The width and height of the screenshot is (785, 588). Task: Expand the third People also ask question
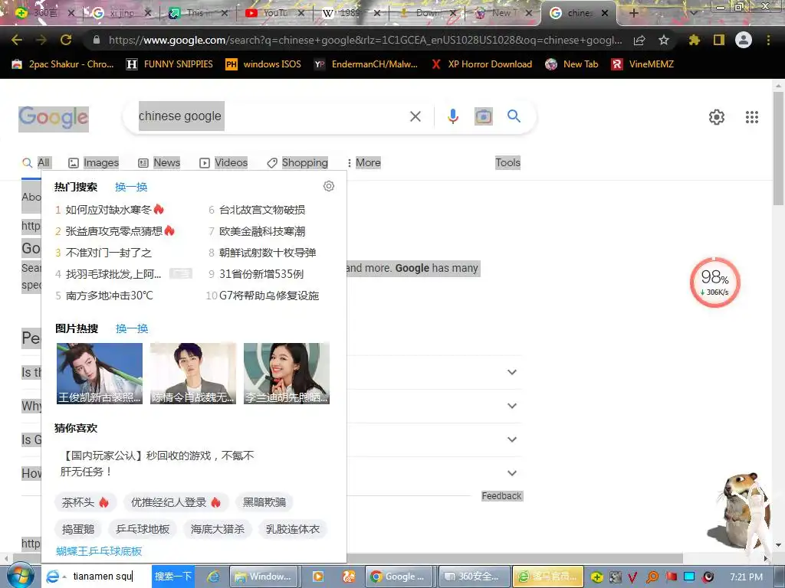point(511,439)
